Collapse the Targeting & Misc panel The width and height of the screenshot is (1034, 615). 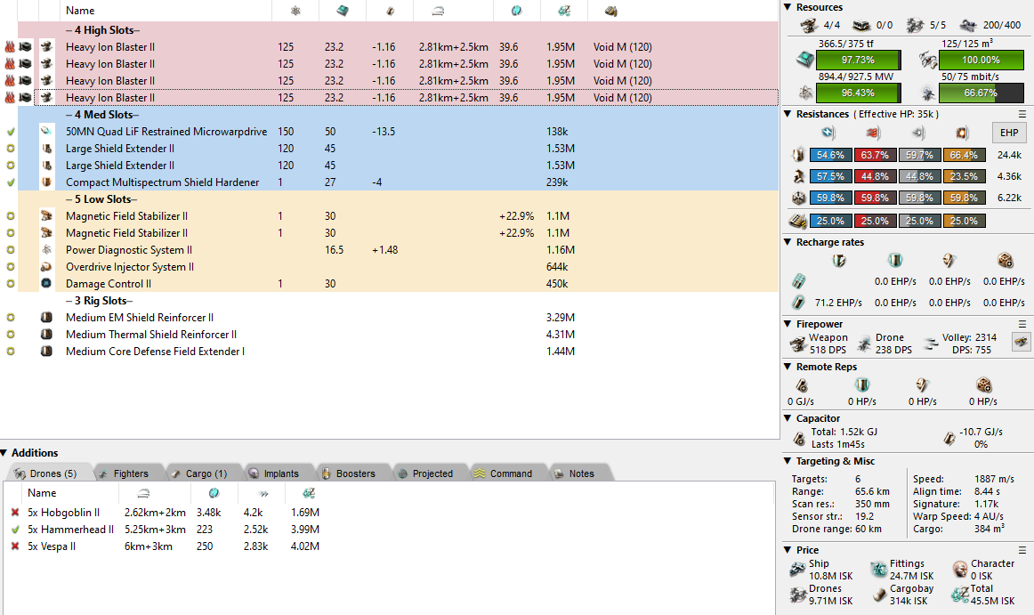tap(788, 461)
